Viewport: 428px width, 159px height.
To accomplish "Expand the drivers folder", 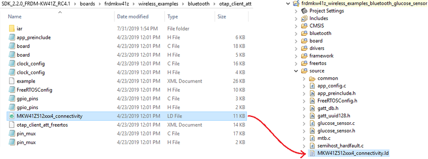I will click(x=296, y=48).
